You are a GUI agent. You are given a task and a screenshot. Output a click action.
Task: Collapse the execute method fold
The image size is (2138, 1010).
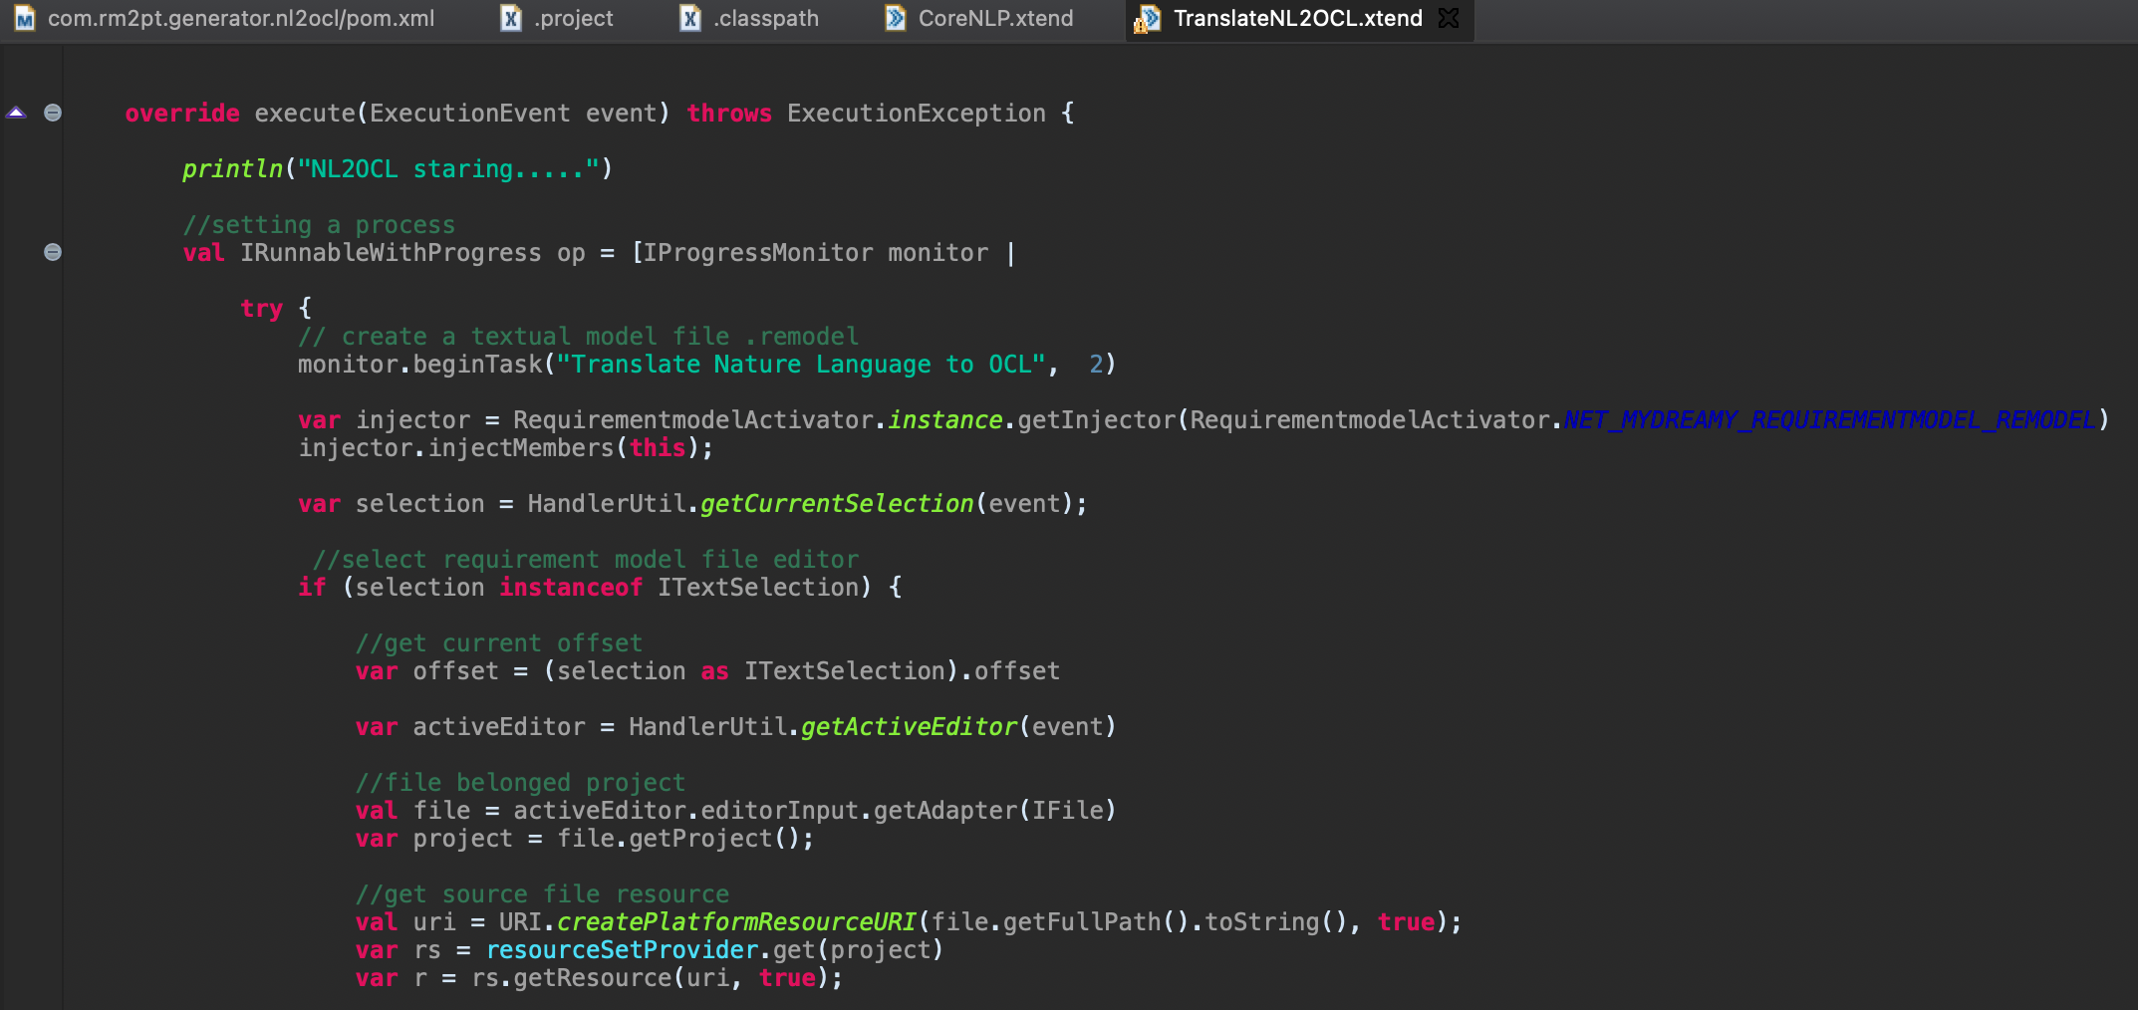pyautogui.click(x=53, y=113)
